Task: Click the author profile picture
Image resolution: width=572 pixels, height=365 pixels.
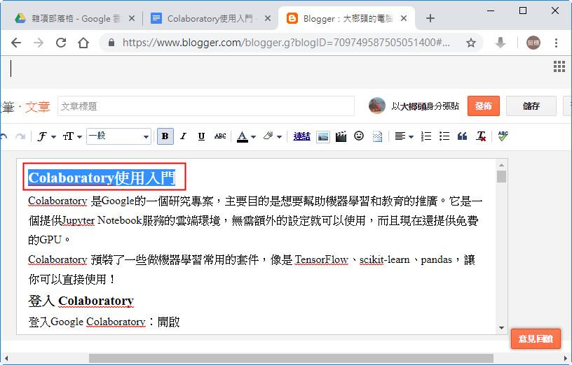Action: (x=377, y=106)
